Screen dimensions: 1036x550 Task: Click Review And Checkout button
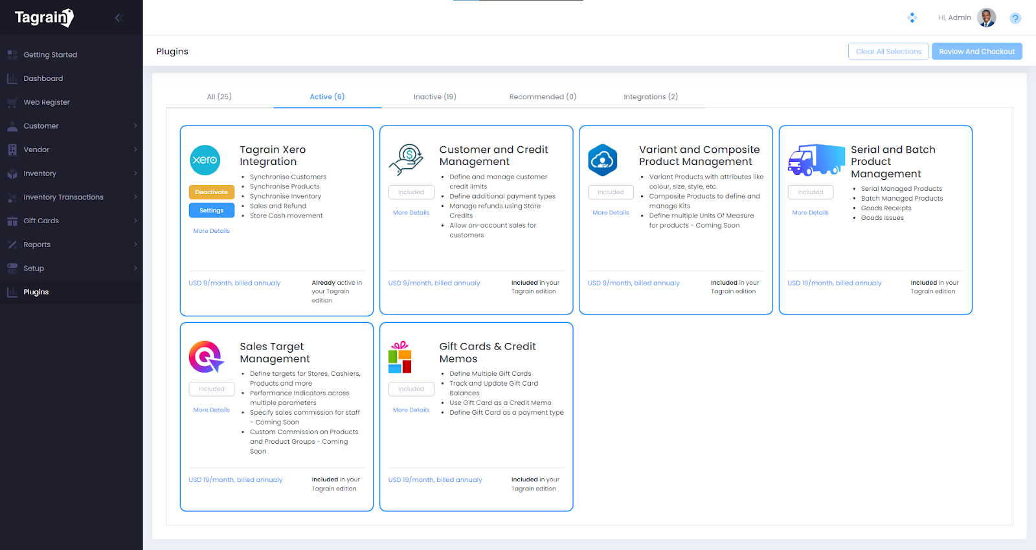click(x=977, y=51)
